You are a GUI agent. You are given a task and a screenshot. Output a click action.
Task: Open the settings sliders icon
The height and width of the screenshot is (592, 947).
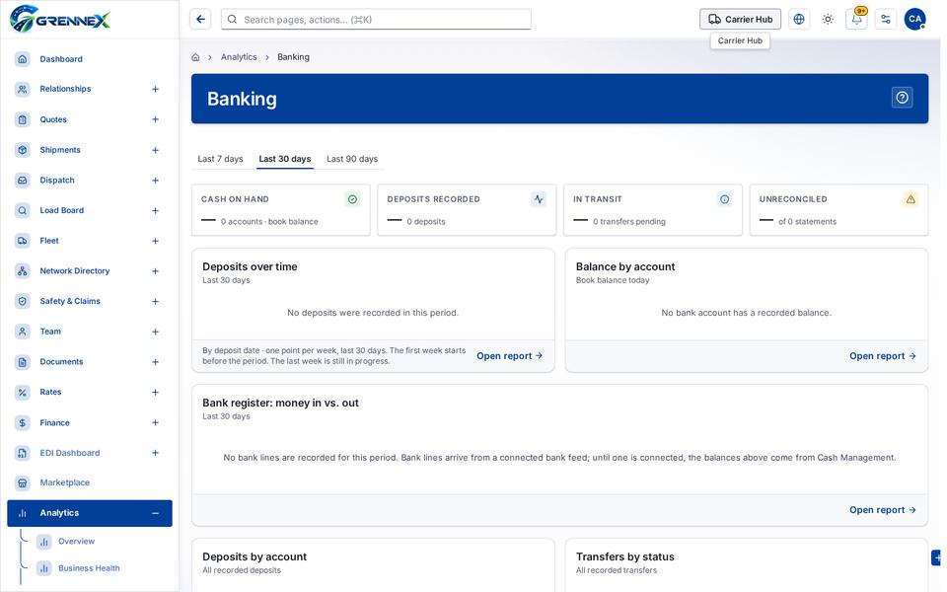click(886, 20)
